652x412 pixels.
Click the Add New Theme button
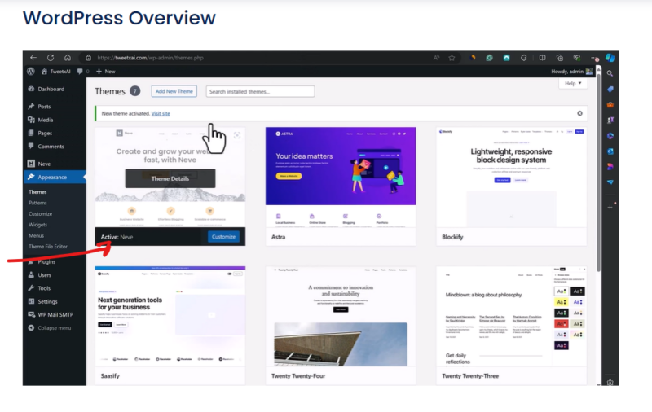tap(174, 91)
